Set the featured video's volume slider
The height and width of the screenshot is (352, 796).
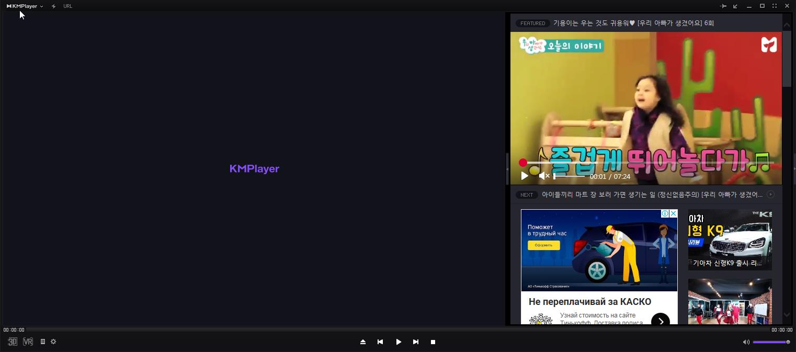point(569,176)
